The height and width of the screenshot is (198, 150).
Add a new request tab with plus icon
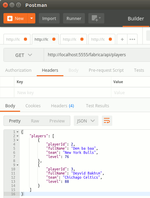[122, 39]
